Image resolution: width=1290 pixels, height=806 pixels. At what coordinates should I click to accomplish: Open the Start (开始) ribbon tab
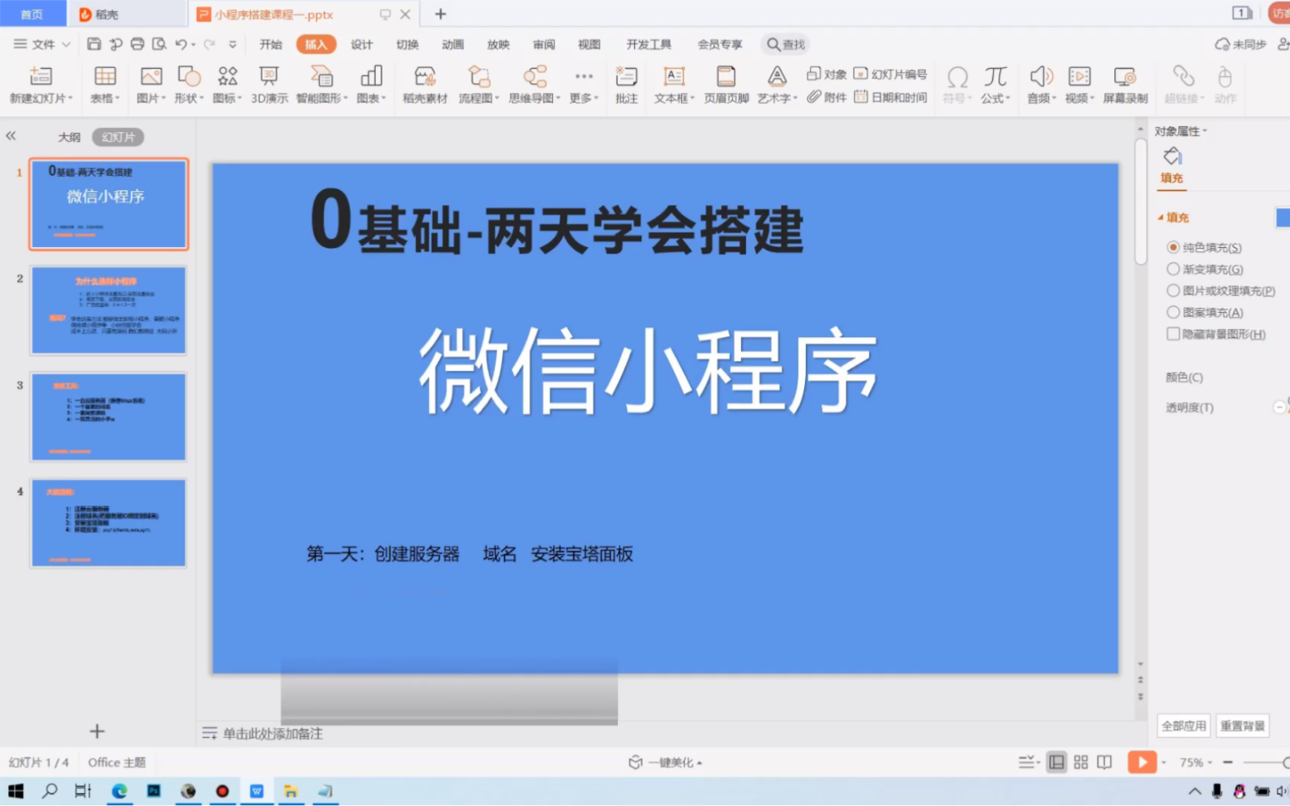pos(270,44)
